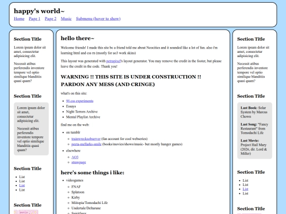Image resolution: width=286 pixels, height=214 pixels.
Task: Click the "Last Book:" label in right sidebar
Action: point(249,108)
